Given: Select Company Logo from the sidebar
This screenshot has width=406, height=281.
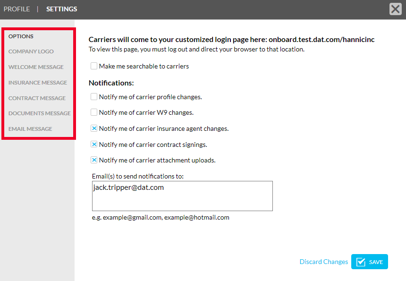Looking at the screenshot, I should (x=31, y=51).
